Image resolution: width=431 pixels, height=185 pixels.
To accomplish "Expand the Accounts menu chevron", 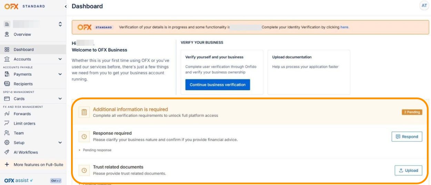I will (x=60, y=59).
